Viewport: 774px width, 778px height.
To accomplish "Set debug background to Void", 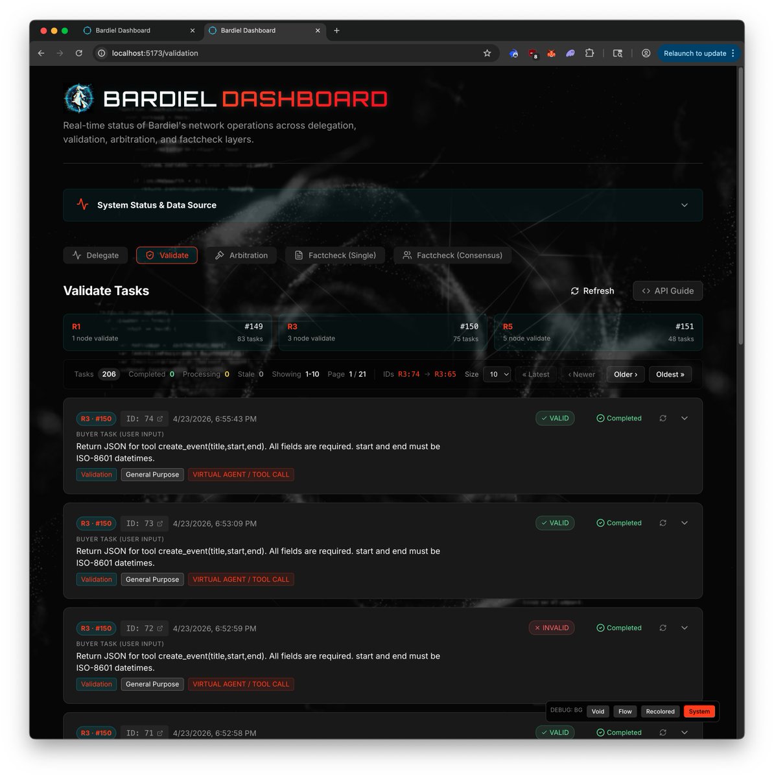I will click(x=598, y=711).
